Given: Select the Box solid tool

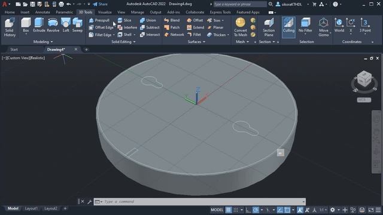Looking at the screenshot, I should [26, 25].
